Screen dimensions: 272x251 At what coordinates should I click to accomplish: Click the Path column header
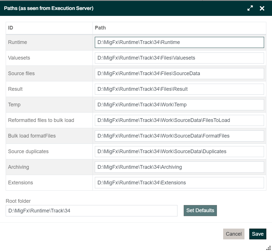(179, 28)
